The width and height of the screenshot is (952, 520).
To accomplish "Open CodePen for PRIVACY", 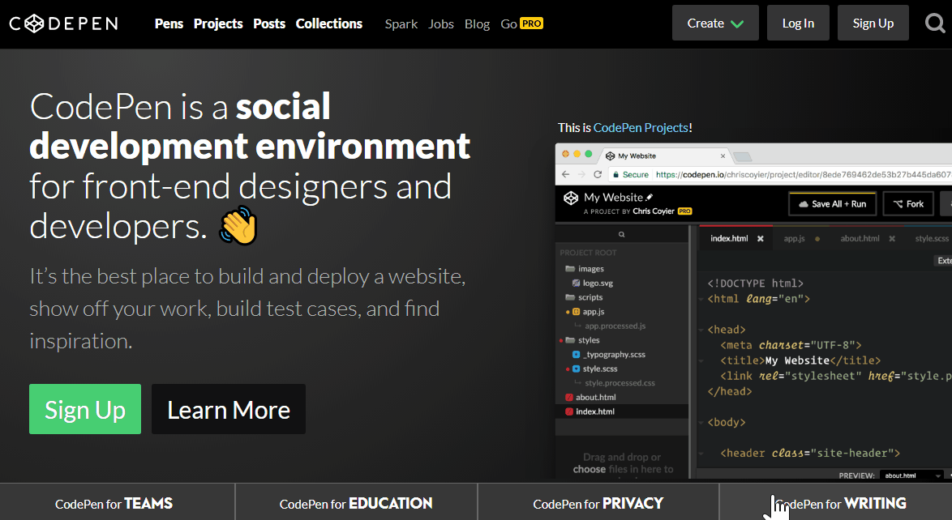I will click(x=598, y=504).
